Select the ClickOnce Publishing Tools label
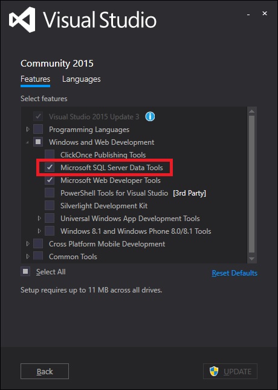This screenshot has width=278, height=390. (103, 155)
